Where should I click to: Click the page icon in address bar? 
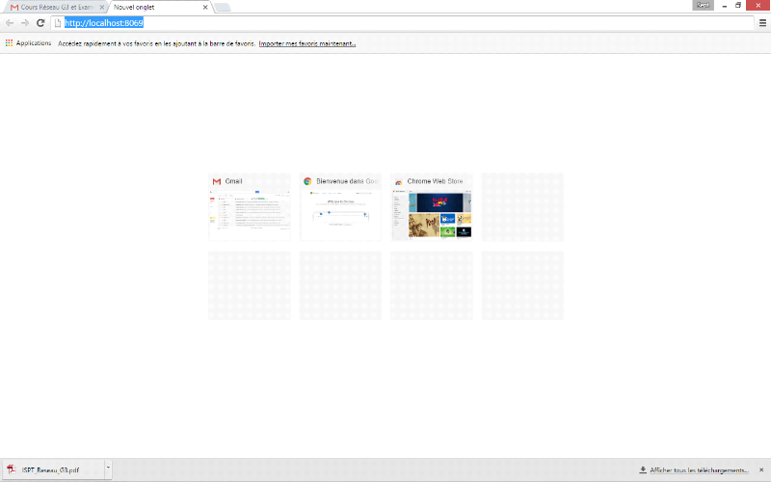click(x=58, y=23)
